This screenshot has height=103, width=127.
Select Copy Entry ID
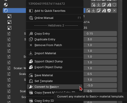point(41,101)
